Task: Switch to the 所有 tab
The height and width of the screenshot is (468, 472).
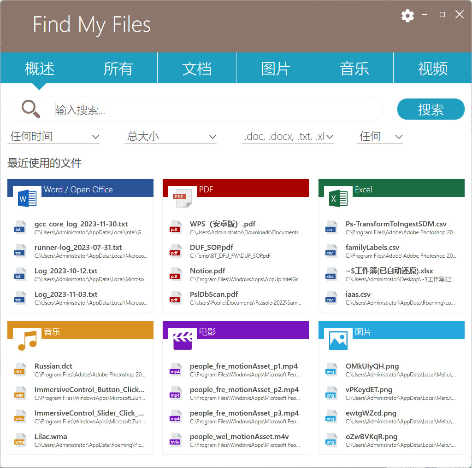Action: (118, 68)
